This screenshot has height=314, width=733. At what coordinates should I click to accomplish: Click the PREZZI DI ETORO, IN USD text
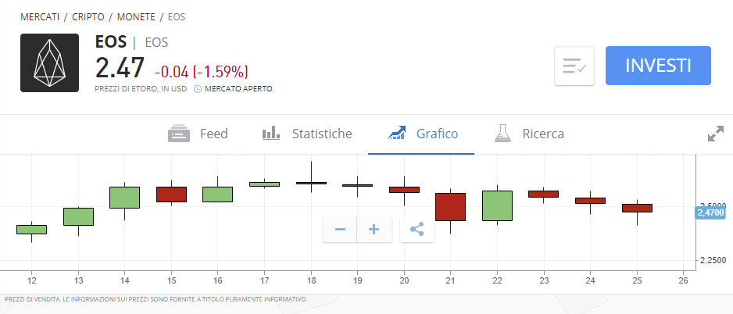[x=141, y=88]
